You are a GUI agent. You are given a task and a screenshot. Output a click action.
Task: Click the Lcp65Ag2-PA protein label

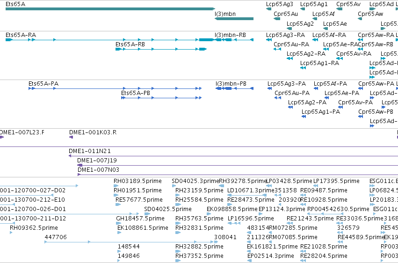pos(307,102)
